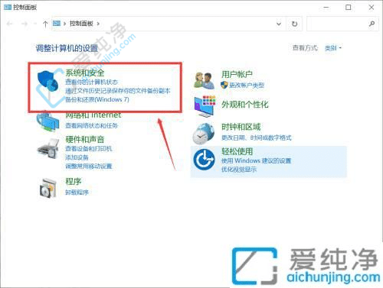Click the Up one level arrow
Image resolution: width=383 pixels, height=288 pixels.
45,24
